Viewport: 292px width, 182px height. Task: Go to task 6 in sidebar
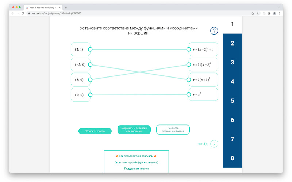coord(233,120)
